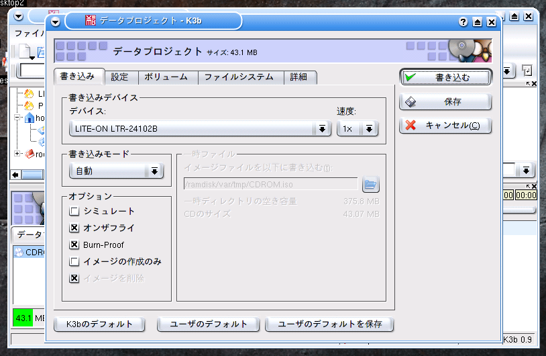Open the 書き込みモード 自動 dropdown

pyautogui.click(x=116, y=171)
